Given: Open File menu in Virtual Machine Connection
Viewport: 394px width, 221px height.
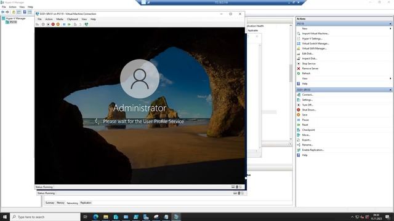Looking at the screenshot, I should 39,19.
